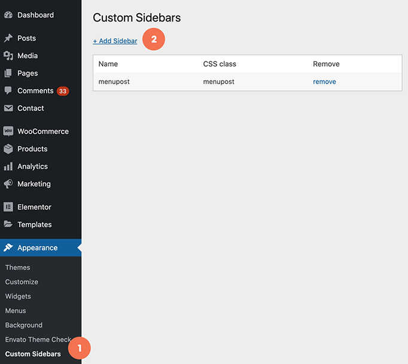Viewport: 408px width, 364px height.
Task: Click the WooCommerce logo icon
Action: pyautogui.click(x=8, y=131)
